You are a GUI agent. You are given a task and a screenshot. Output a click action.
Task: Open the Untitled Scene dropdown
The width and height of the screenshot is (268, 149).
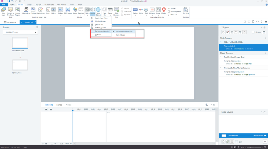[20, 32]
